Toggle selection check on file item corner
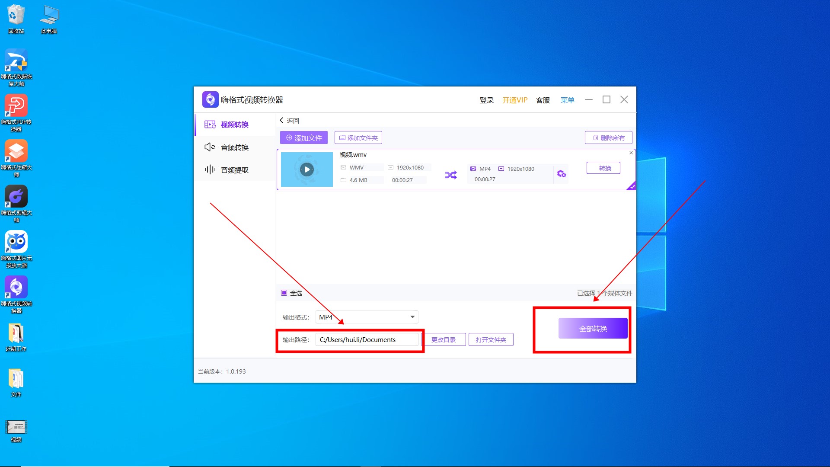830x467 pixels. click(x=632, y=186)
